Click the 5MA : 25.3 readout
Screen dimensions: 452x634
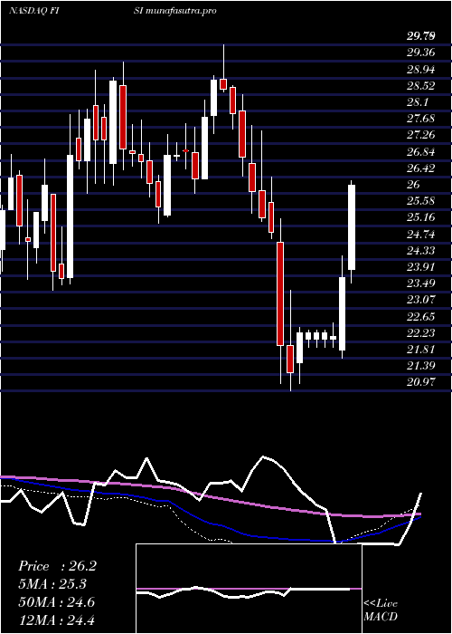52,584
